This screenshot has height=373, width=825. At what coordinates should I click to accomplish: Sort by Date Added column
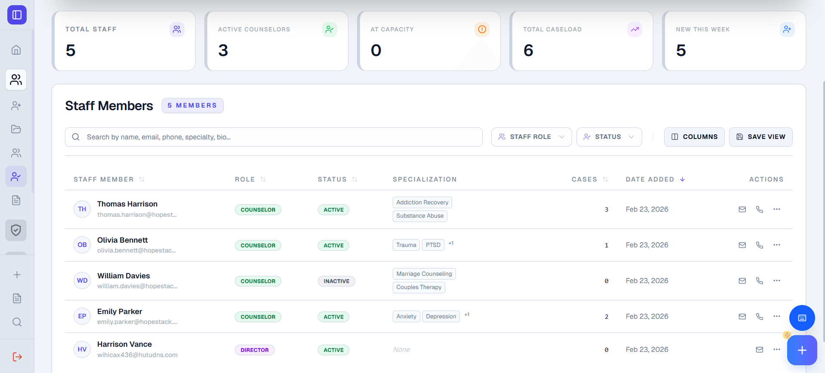point(655,179)
